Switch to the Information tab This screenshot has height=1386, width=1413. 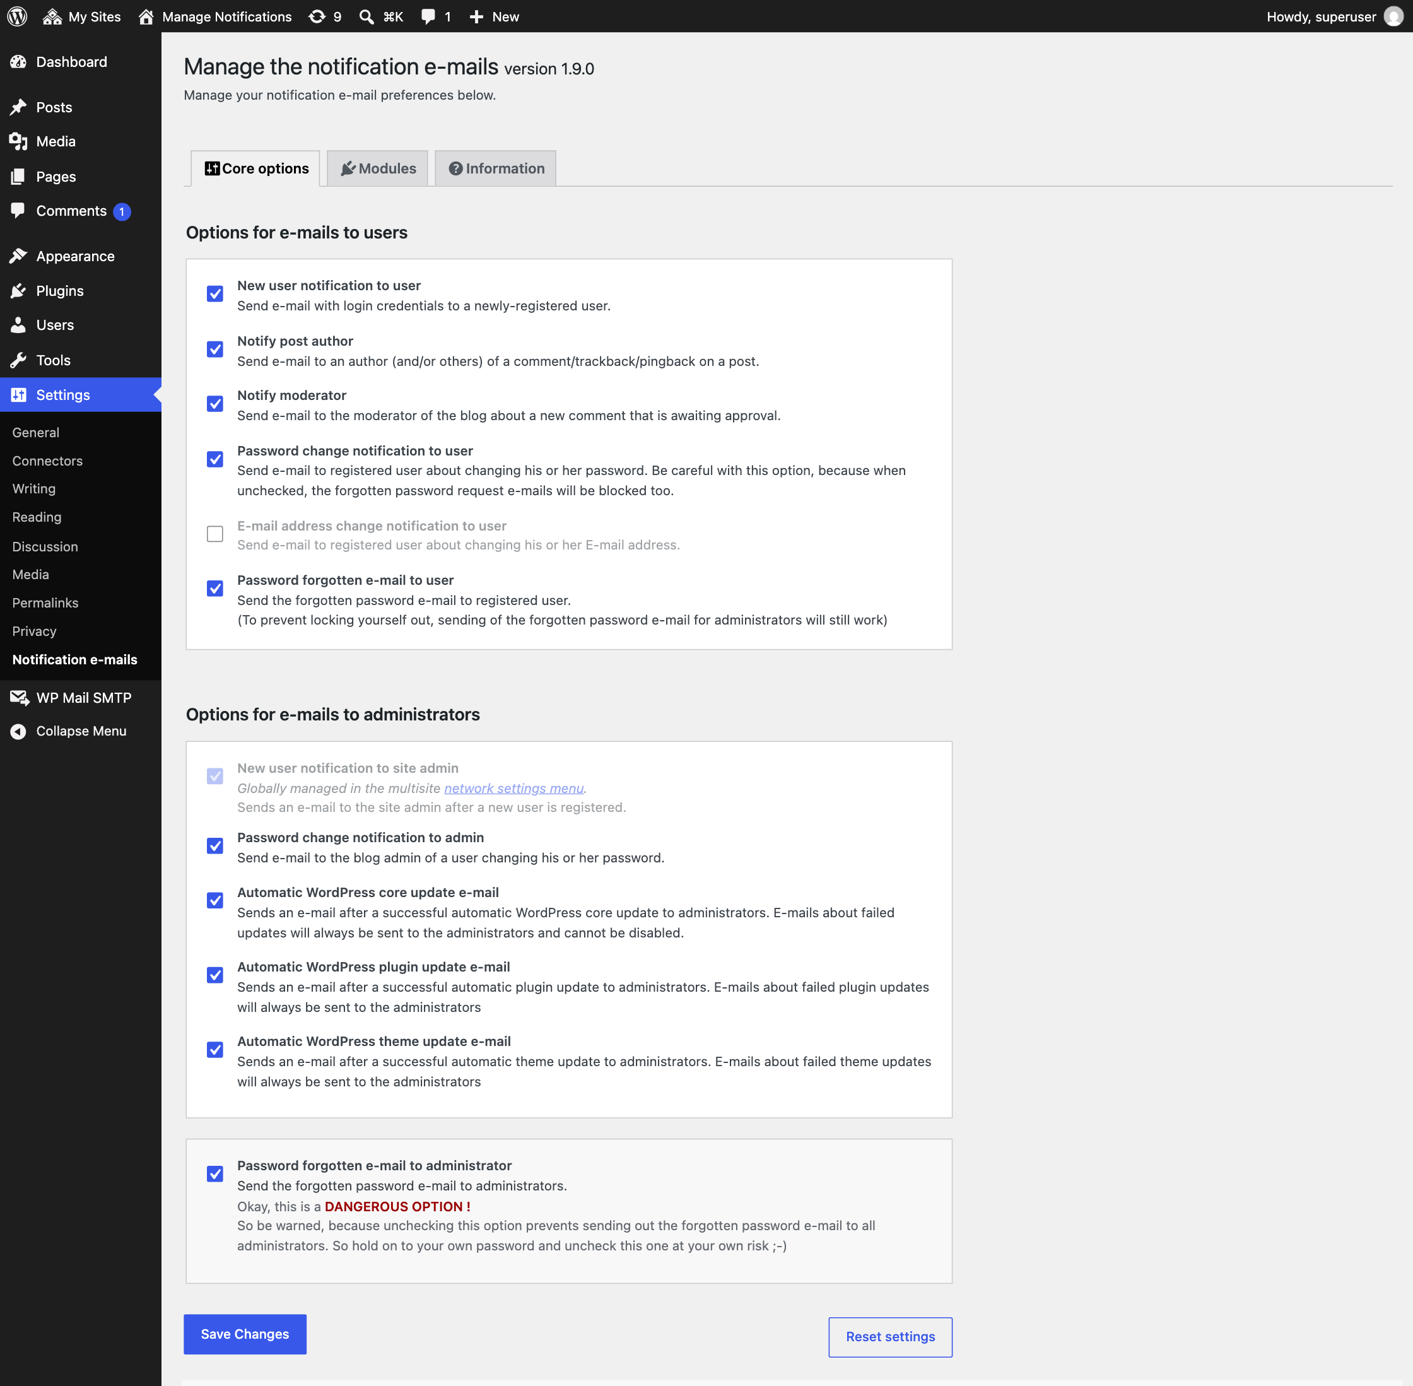pos(496,168)
